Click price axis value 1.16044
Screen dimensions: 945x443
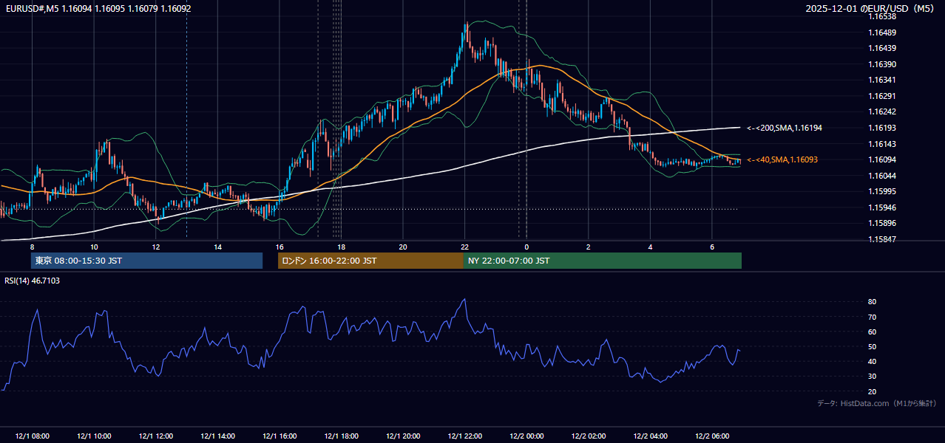click(x=882, y=176)
